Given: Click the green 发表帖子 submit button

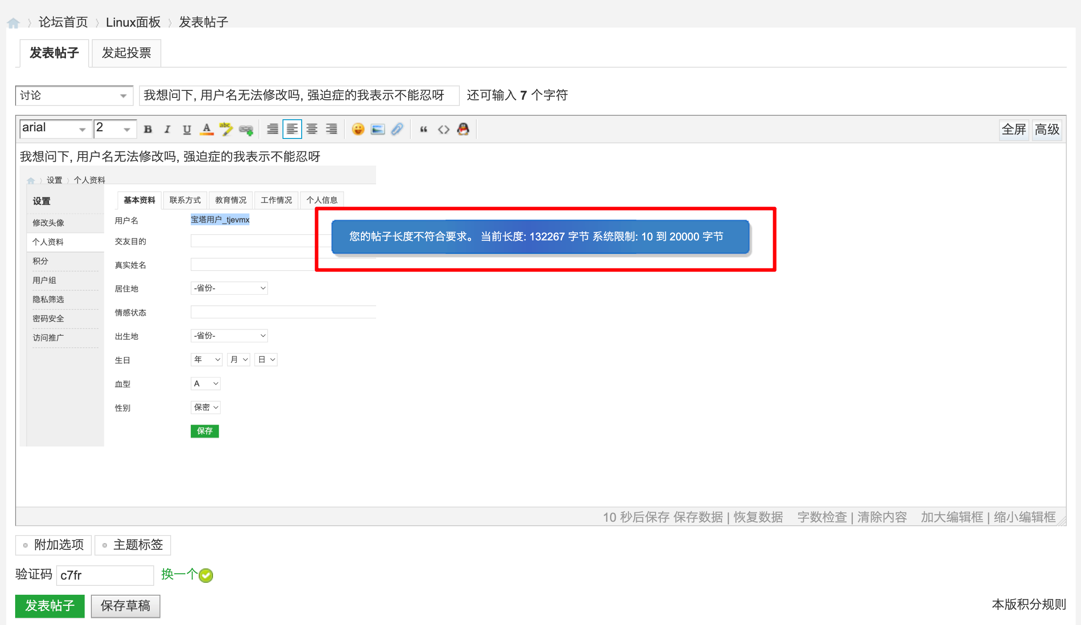Looking at the screenshot, I should (49, 605).
